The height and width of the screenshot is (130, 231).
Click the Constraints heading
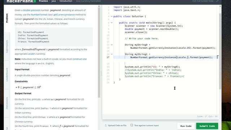(21, 81)
